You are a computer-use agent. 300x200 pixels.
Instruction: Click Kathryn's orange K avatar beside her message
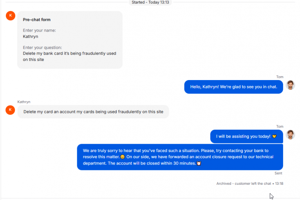10,110
